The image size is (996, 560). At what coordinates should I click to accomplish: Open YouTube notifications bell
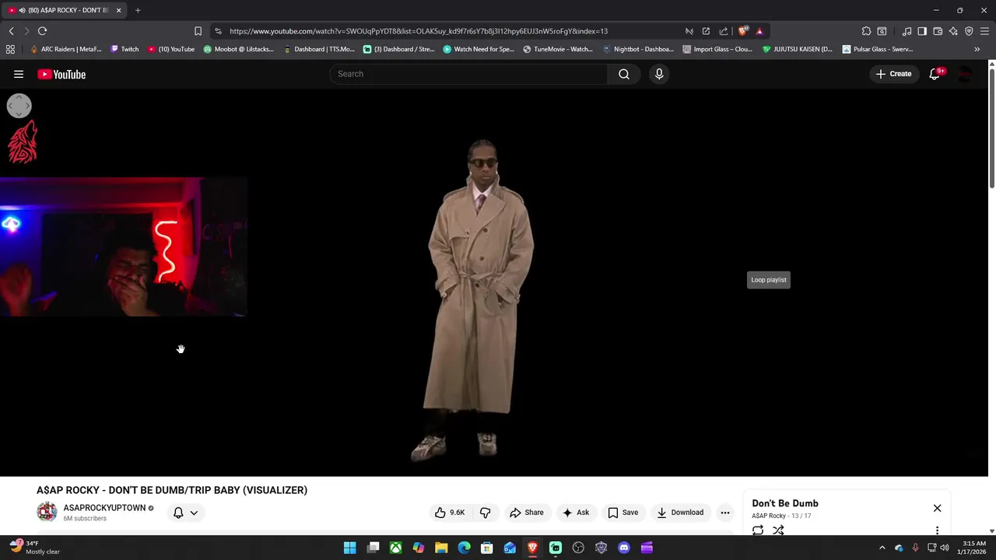935,74
